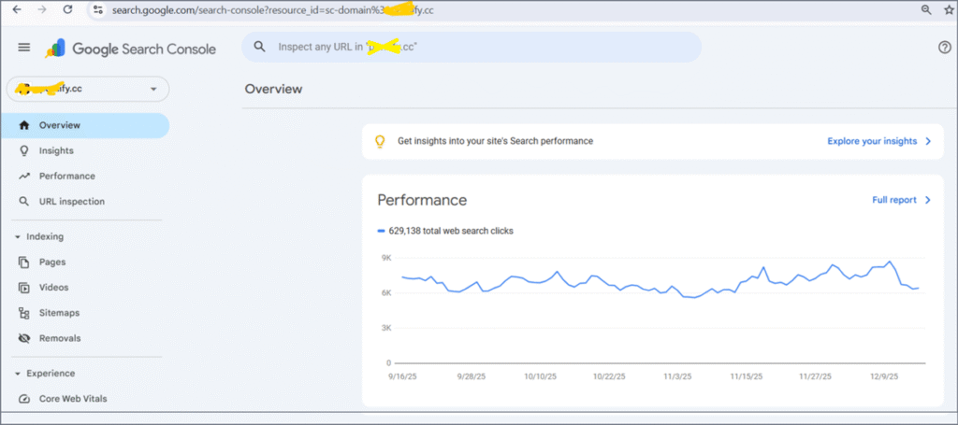Open Insights from the sidebar
958x425 pixels.
(56, 150)
